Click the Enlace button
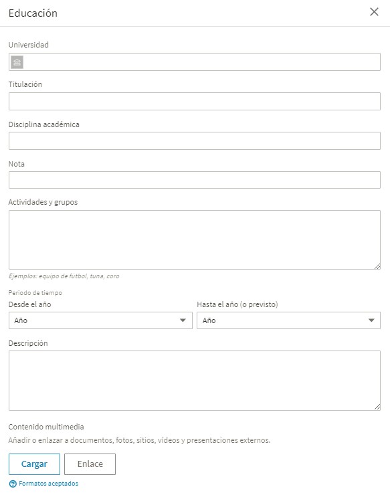The height and width of the screenshot is (495, 390). pyautogui.click(x=90, y=464)
